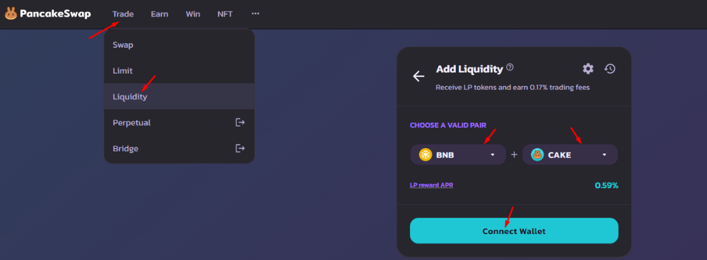Click external link icon next to Perpetual
Viewport: 707px width, 260px height.
click(x=240, y=122)
